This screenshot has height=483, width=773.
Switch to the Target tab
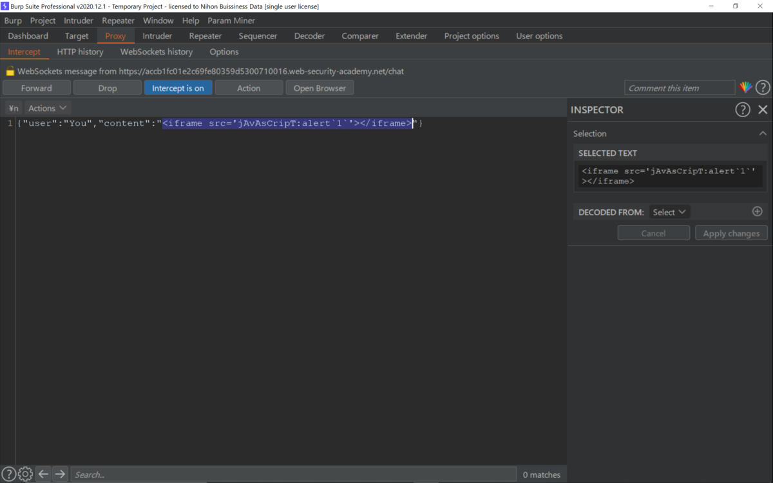click(77, 36)
